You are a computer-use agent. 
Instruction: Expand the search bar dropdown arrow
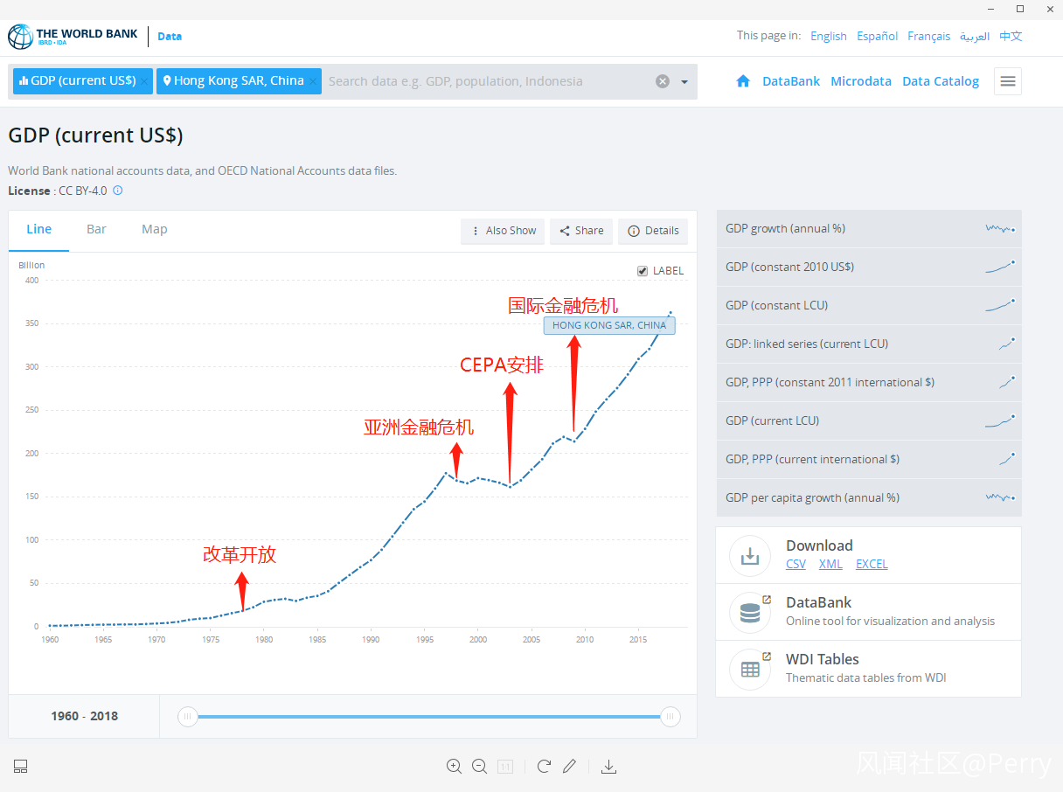point(684,82)
